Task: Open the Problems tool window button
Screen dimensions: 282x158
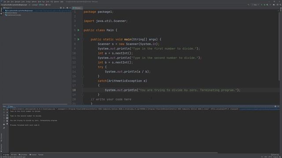Action: pyautogui.click(x=23, y=154)
